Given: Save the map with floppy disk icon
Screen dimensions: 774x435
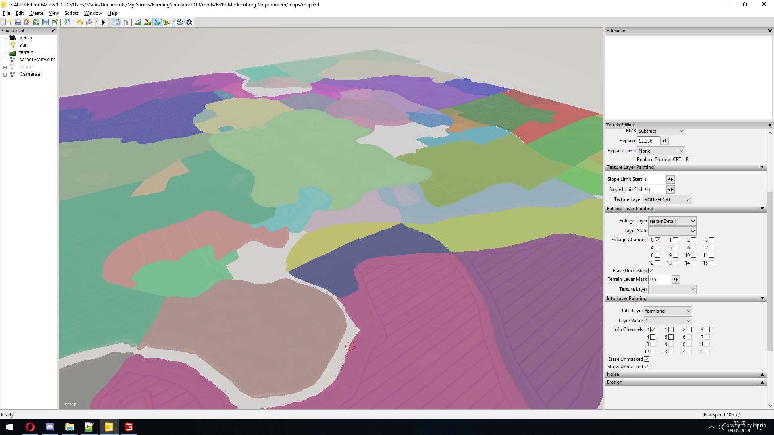Looking at the screenshot, I should point(46,22).
